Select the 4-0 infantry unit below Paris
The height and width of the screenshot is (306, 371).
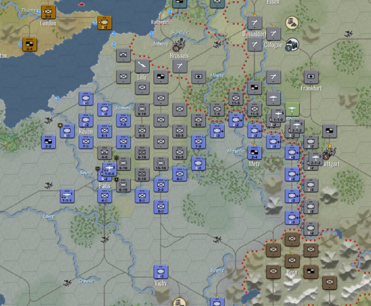click(105, 196)
